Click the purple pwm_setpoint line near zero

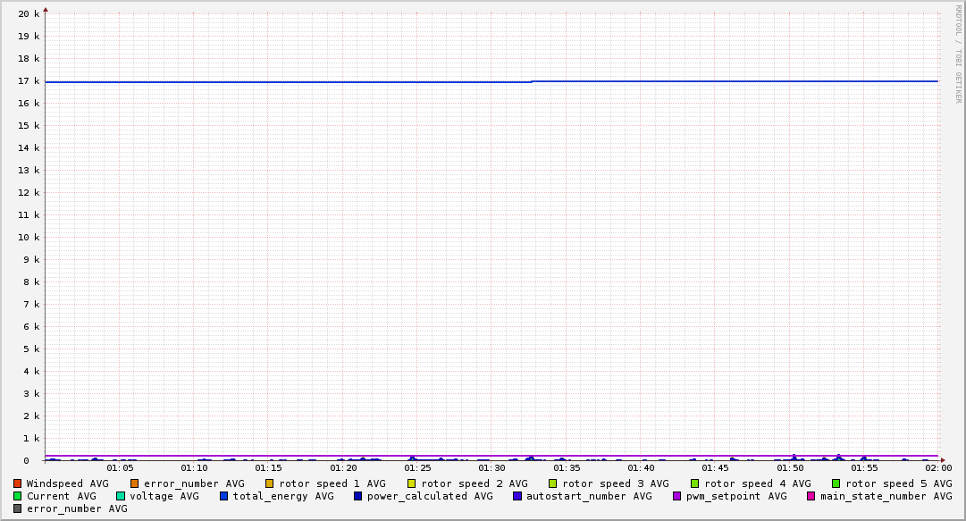pyautogui.click(x=491, y=456)
